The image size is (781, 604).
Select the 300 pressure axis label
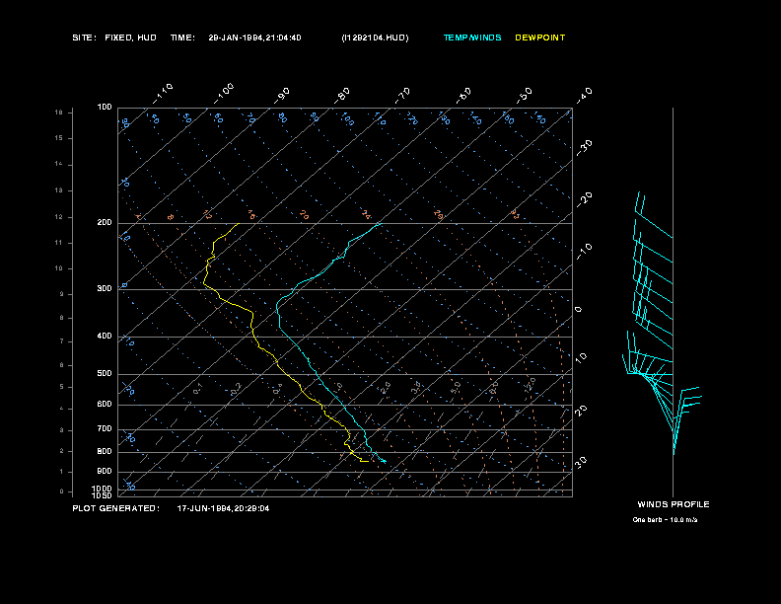tap(105, 289)
